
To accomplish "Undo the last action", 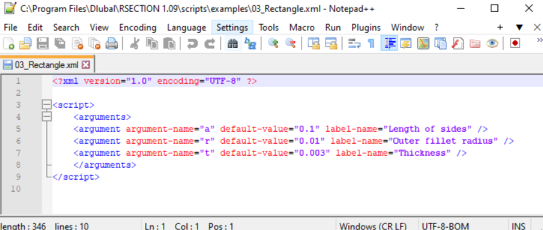I will pos(192,44).
